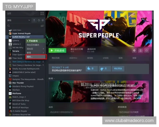
Task: Click the ready-to-play filter icon
Action: [42, 20]
